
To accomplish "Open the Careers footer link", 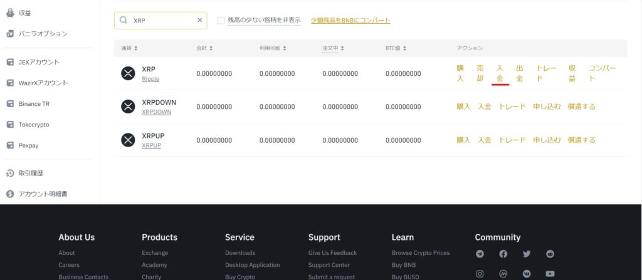I will coord(69,265).
